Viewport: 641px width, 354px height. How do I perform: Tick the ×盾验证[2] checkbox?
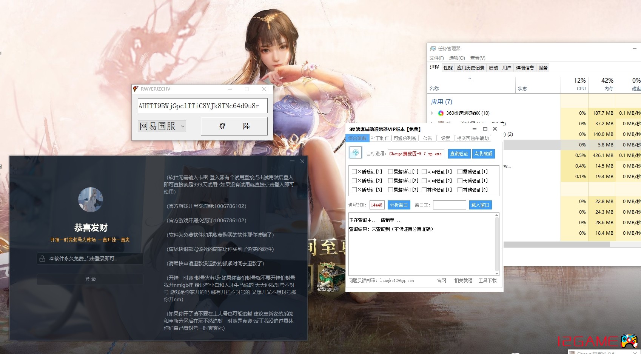[354, 181]
